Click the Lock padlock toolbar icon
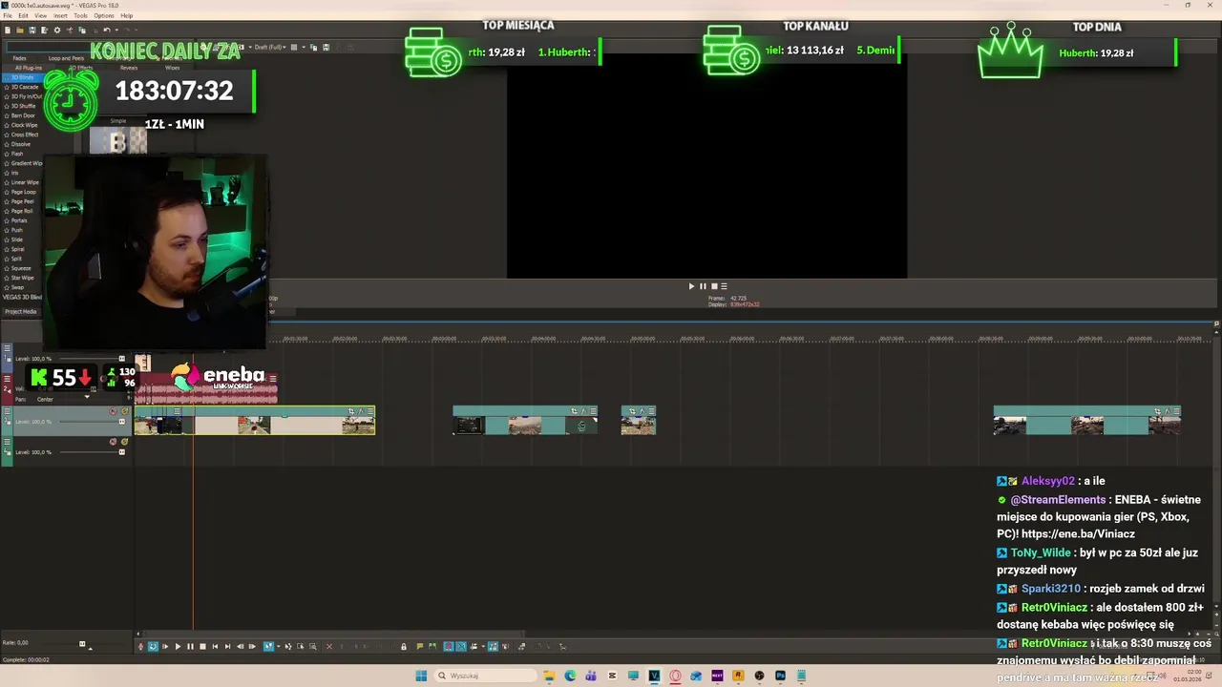Screen dimensions: 1222x687 [404, 646]
